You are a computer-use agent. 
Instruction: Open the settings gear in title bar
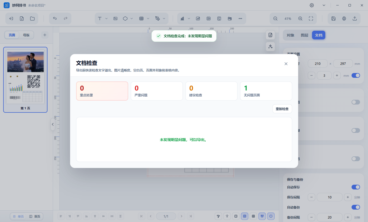point(312,5)
